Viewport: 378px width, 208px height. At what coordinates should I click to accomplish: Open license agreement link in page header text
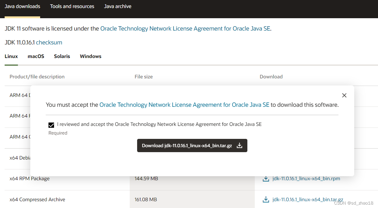185,29
